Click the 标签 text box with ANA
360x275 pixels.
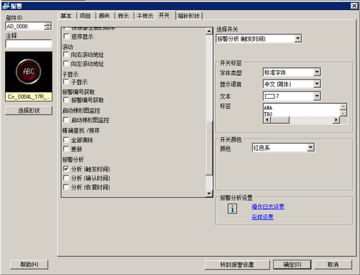[x=302, y=110]
